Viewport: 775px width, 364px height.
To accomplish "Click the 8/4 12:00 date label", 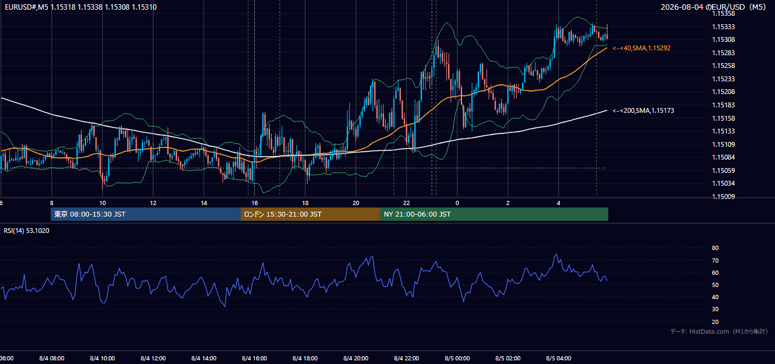I will tap(153, 358).
